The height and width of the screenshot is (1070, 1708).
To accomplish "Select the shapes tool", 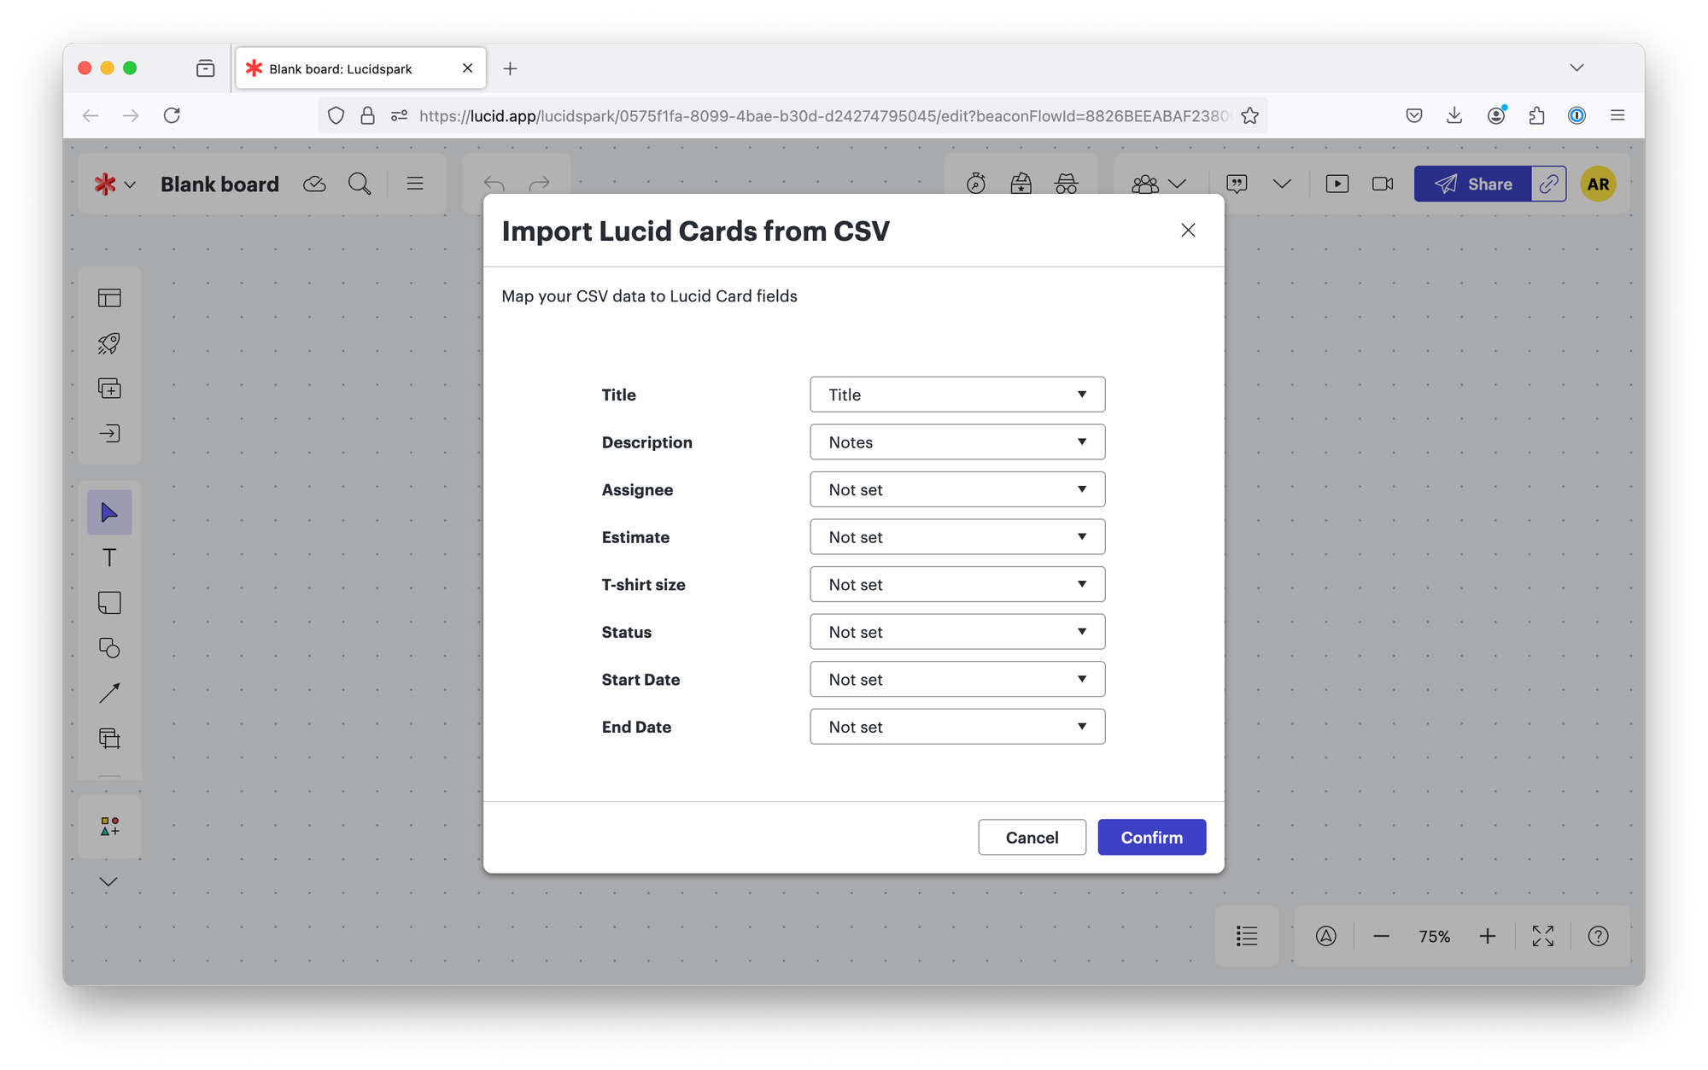I will [109, 648].
